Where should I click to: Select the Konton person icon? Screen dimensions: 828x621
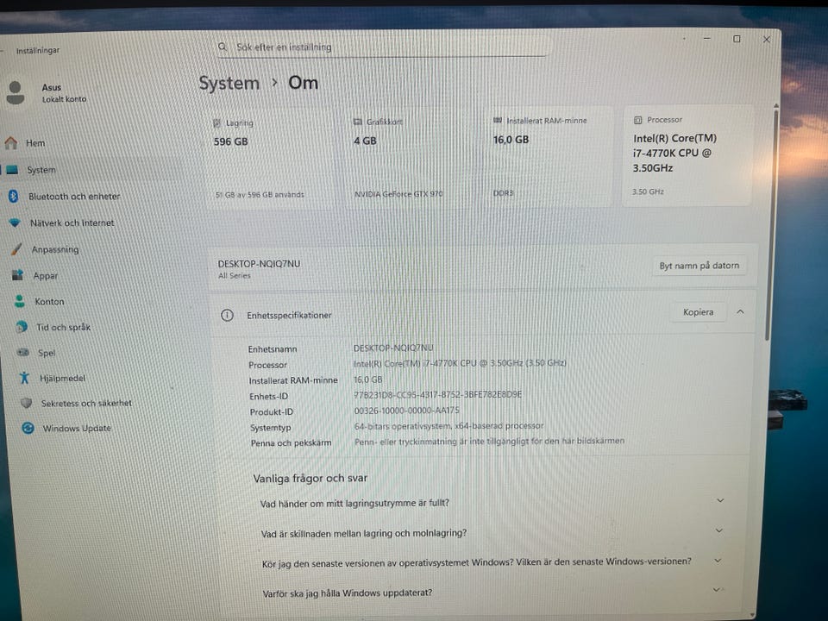[x=20, y=301]
